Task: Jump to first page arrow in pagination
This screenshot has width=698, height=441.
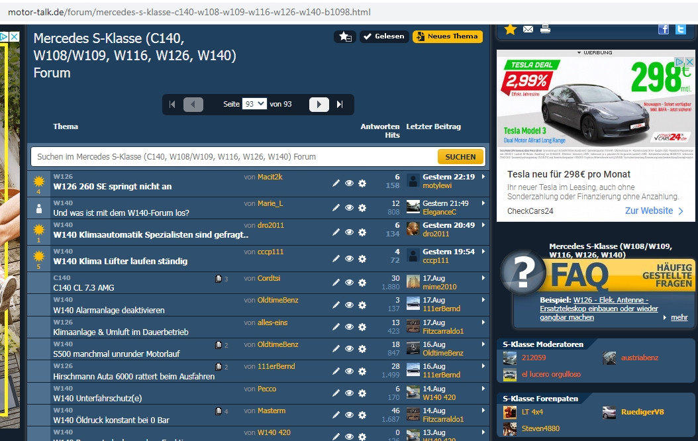Action: click(x=172, y=104)
